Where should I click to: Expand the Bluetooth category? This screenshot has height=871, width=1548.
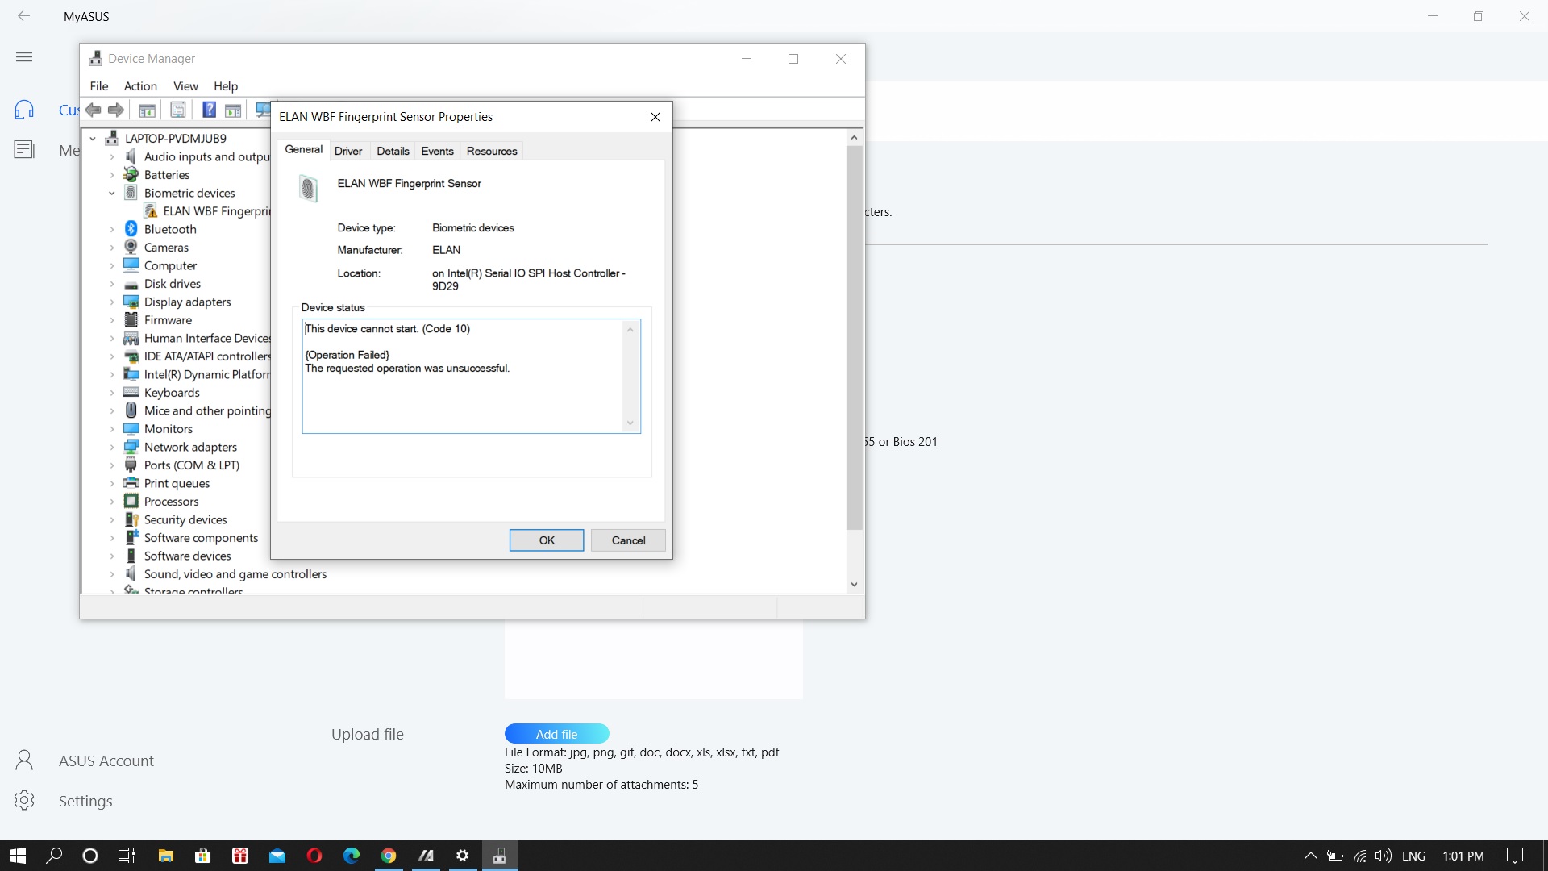(x=113, y=229)
